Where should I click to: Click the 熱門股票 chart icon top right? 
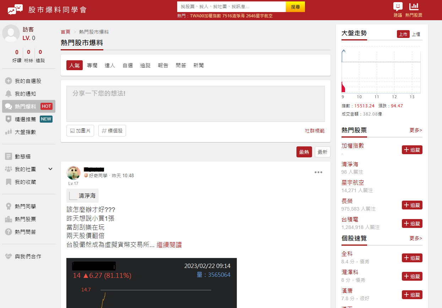[x=415, y=8]
